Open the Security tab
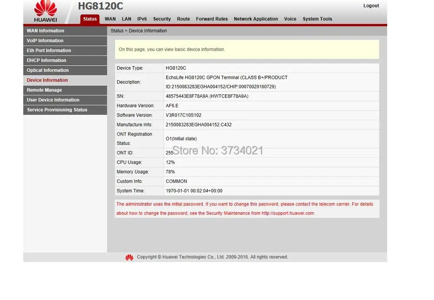The height and width of the screenshot is (300, 434). [162, 19]
